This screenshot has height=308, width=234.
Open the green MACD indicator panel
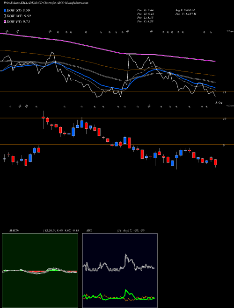[x=40, y=271]
